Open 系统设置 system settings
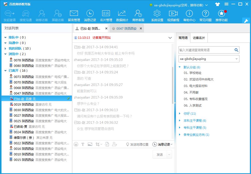The width and height of the screenshot is (251, 174). [x=157, y=16]
